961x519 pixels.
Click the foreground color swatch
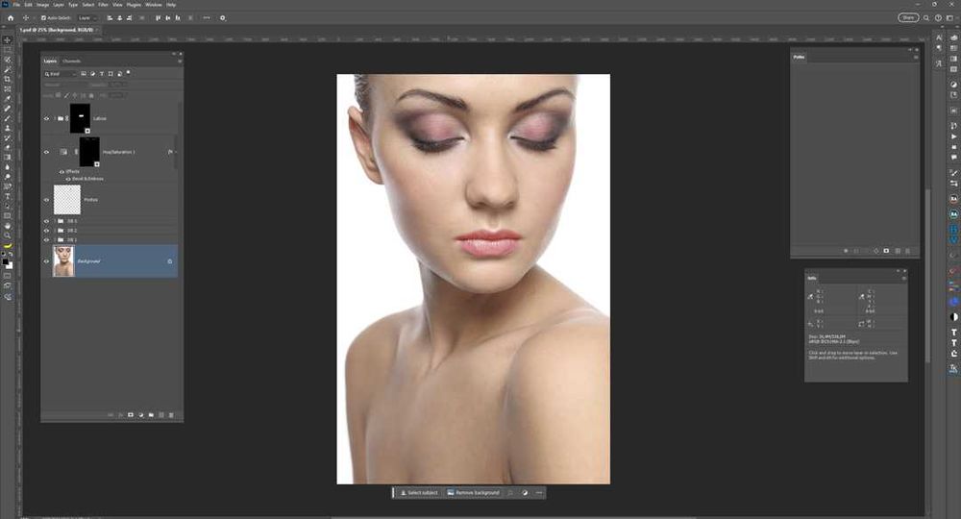(6, 261)
